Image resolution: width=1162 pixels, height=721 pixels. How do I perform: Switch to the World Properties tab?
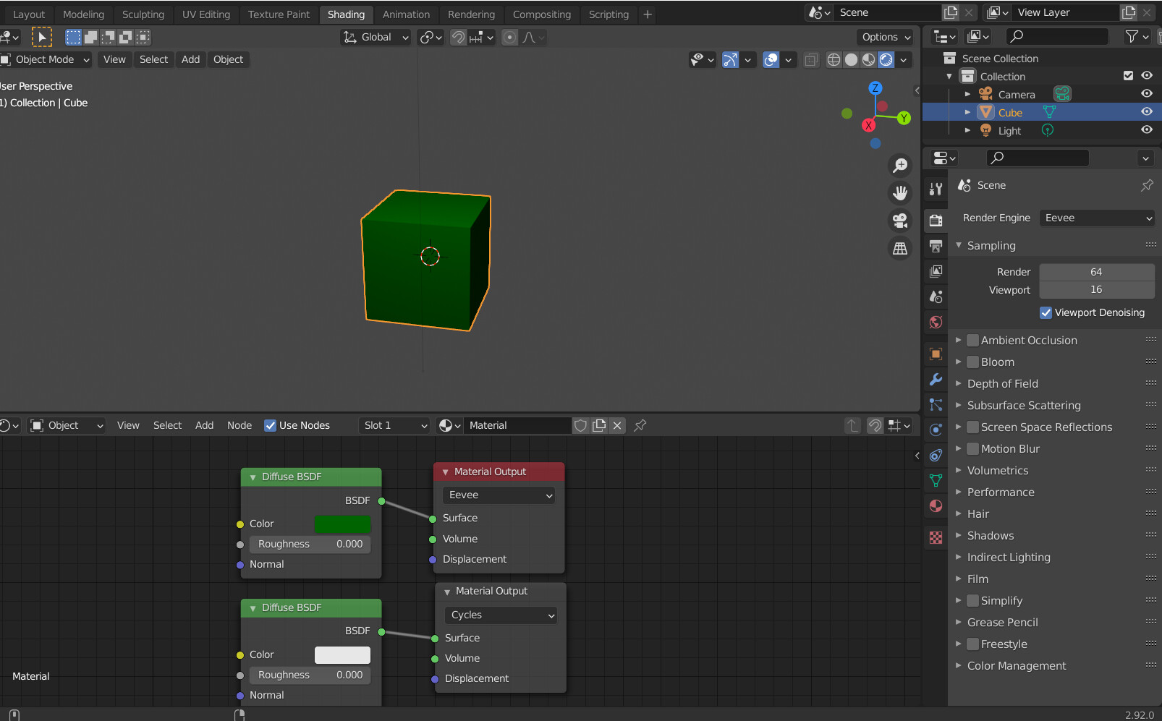[935, 323]
